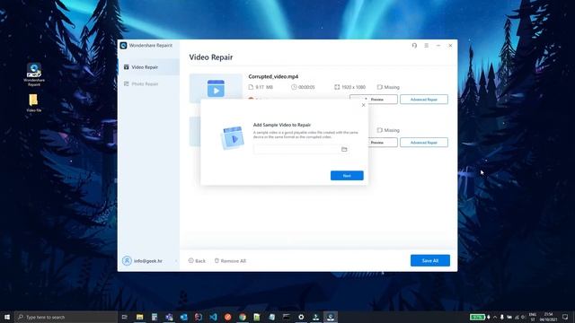Show hidden system tray icons
Viewport: 575px width, 323px height.
495,317
